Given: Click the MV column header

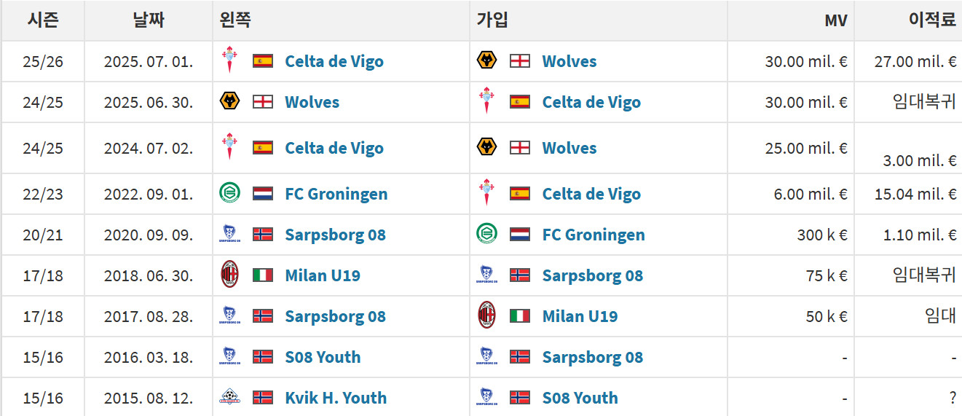Looking at the screenshot, I should pyautogui.click(x=835, y=20).
